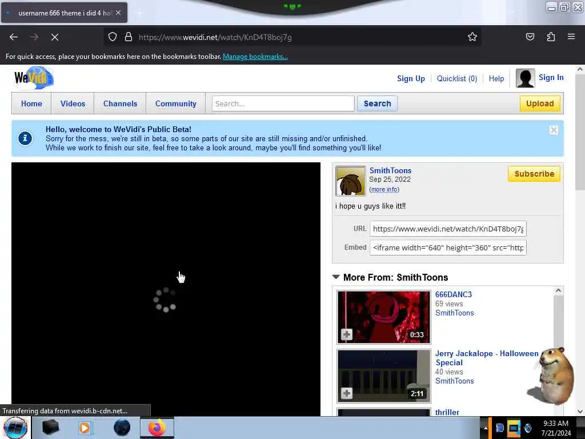
Task: Open the black folder taskbar icon
Action: (x=50, y=428)
